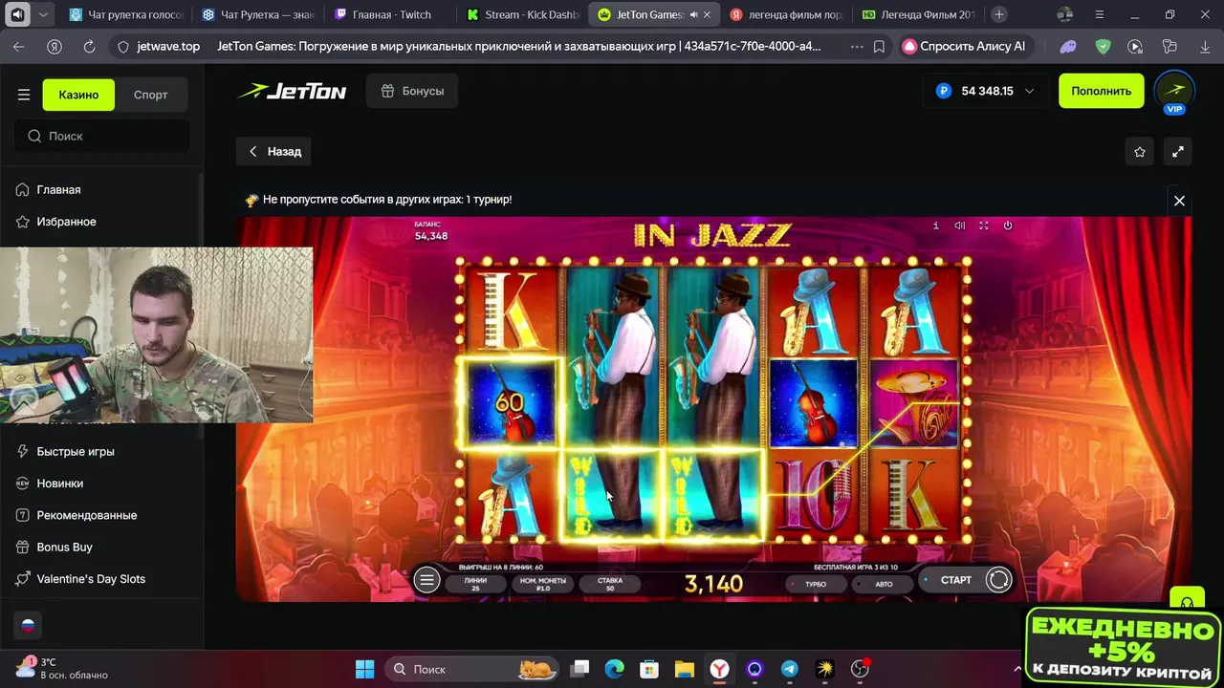The height and width of the screenshot is (688, 1224).
Task: Open Главная in the sidebar
Action: pyautogui.click(x=58, y=190)
